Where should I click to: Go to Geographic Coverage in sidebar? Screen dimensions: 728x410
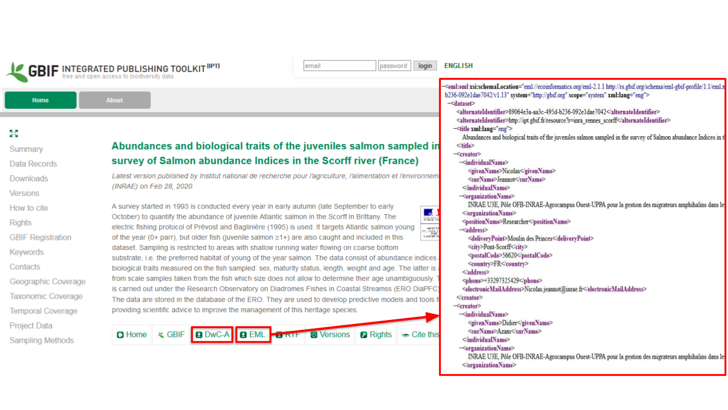pyautogui.click(x=47, y=282)
